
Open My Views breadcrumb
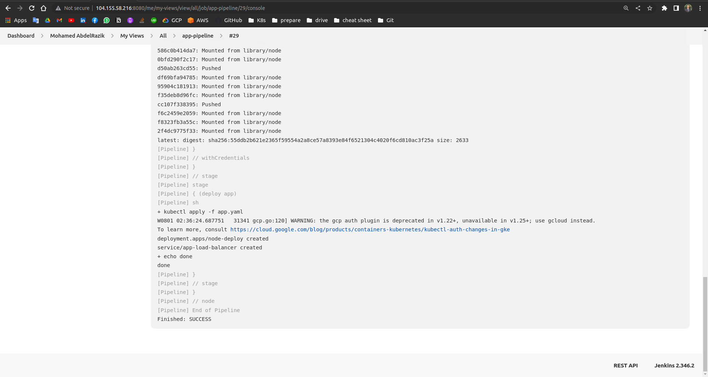coord(132,36)
